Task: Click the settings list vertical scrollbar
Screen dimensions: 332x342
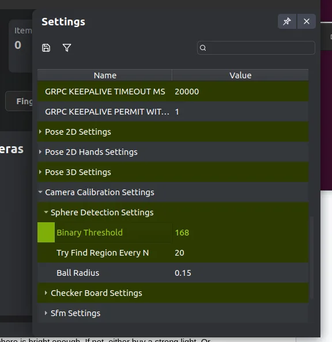Action: point(312,257)
